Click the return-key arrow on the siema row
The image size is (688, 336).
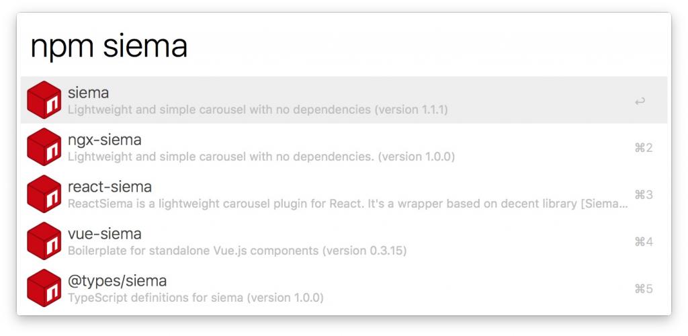(x=640, y=101)
